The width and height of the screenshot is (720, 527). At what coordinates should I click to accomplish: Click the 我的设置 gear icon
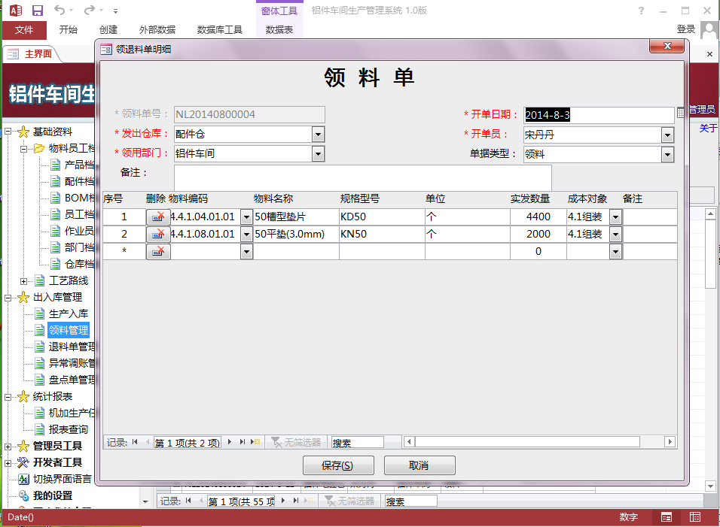[x=23, y=496]
